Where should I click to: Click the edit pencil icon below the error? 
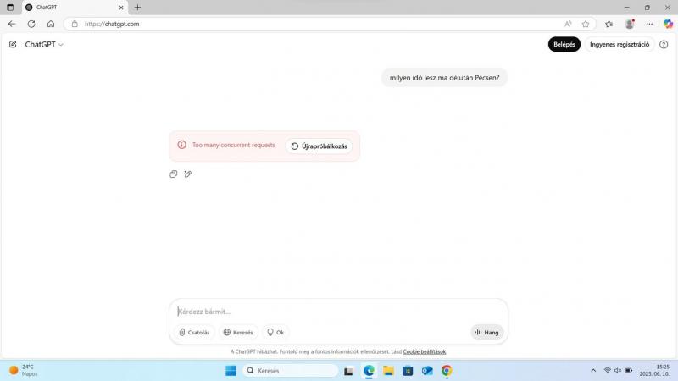point(187,174)
